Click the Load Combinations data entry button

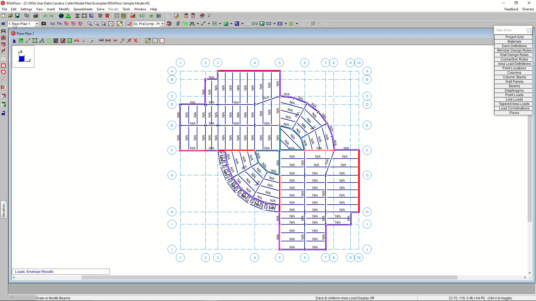(x=514, y=108)
